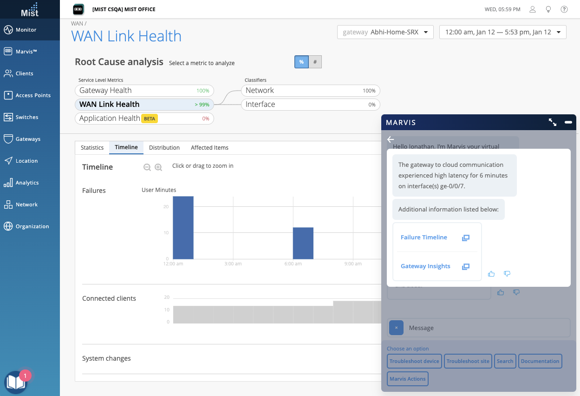The height and width of the screenshot is (396, 580).
Task: Click the Failure Timeline link
Action: [424, 238]
